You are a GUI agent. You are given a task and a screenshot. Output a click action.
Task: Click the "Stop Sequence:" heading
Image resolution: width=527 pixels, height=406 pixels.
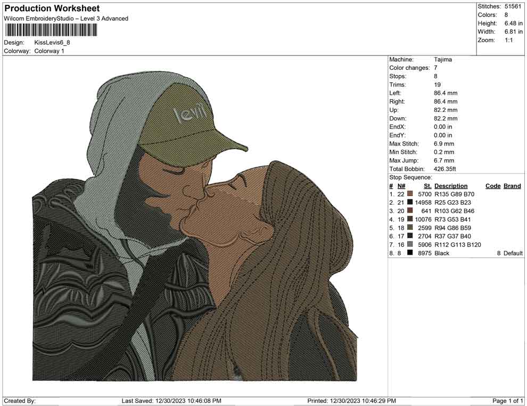(x=410, y=177)
